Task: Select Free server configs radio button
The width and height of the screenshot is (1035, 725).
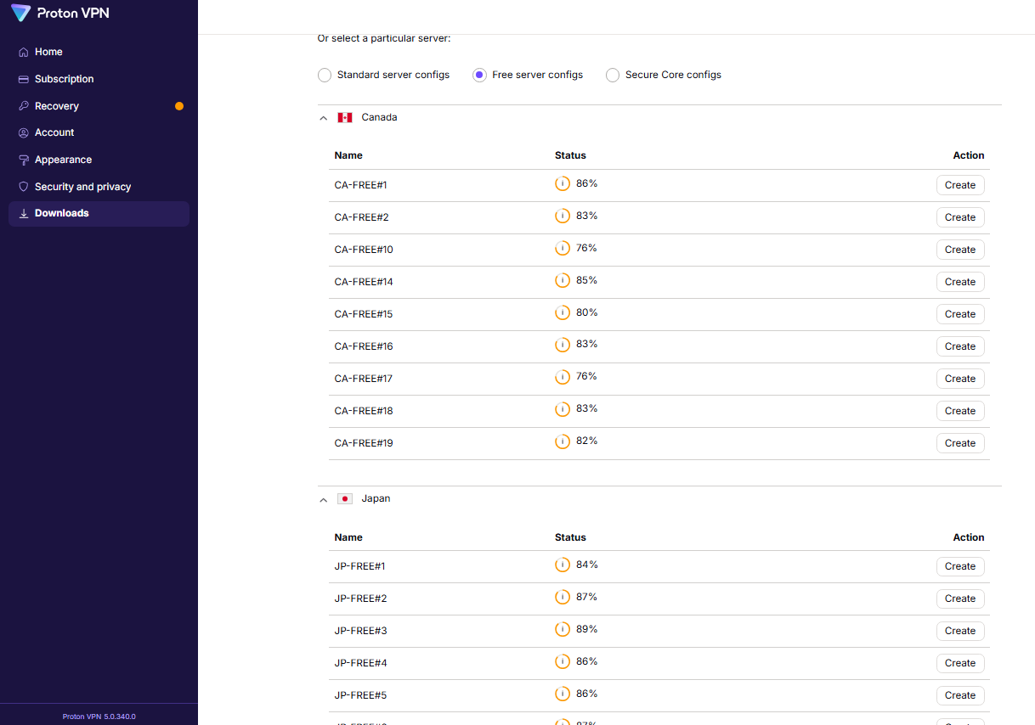Action: point(479,75)
